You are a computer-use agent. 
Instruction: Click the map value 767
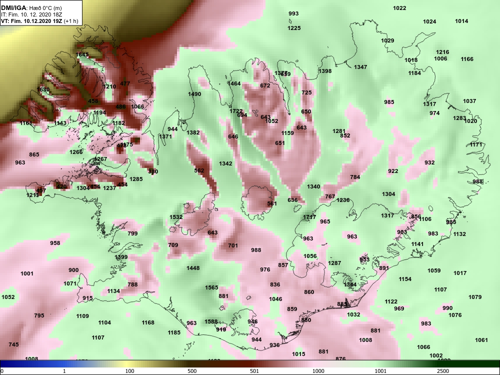tap(330, 196)
